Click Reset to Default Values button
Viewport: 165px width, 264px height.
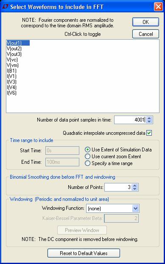click(84, 253)
